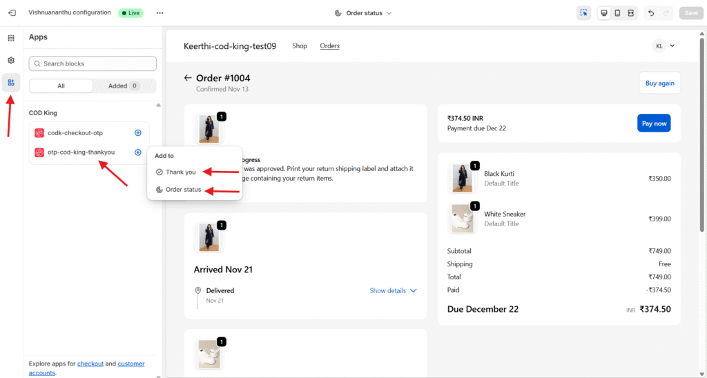Image resolution: width=707 pixels, height=378 pixels.
Task: Open the three-dot more actions menu
Action: click(x=160, y=13)
